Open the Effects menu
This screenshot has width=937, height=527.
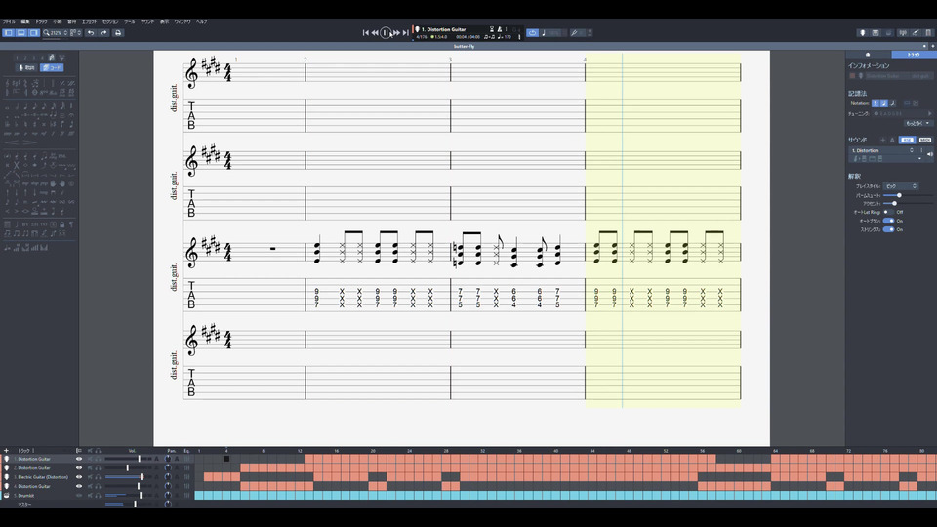pos(89,21)
